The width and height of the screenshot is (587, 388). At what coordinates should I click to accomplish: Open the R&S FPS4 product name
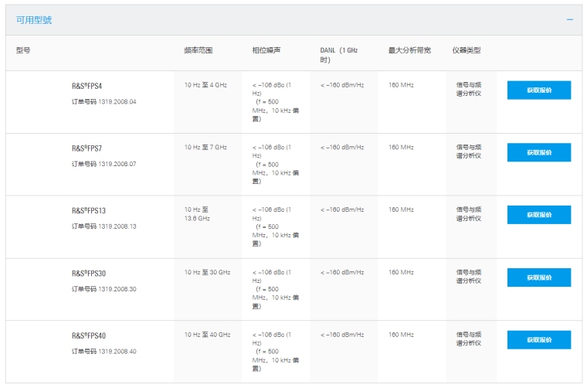click(x=87, y=86)
